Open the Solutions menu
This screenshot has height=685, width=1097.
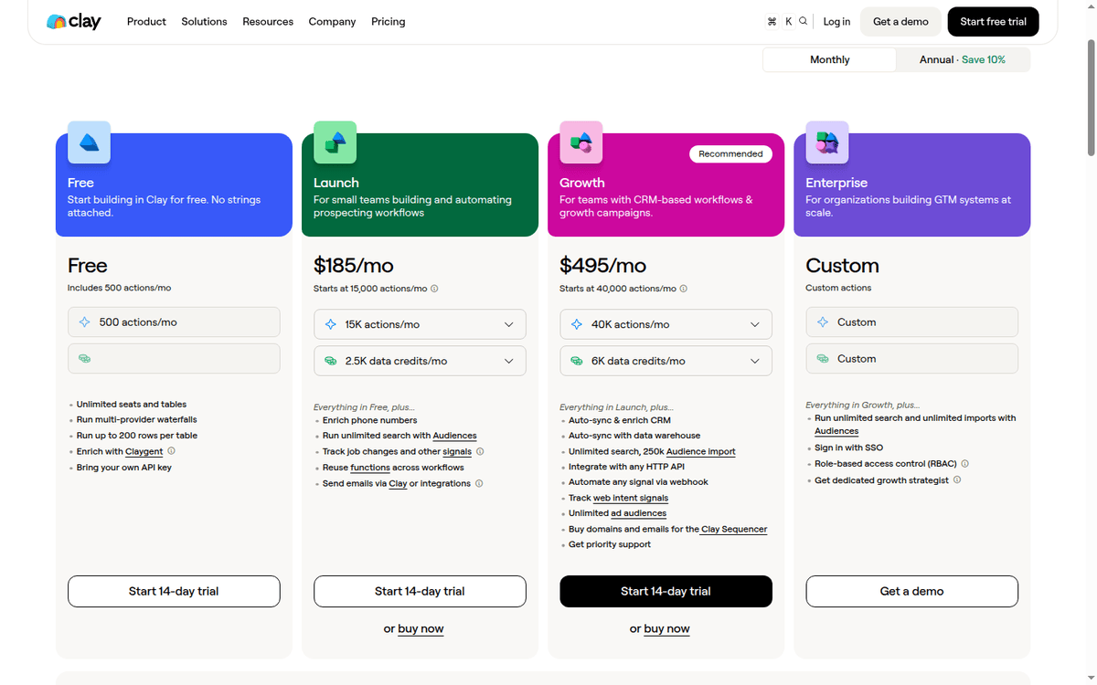click(204, 21)
